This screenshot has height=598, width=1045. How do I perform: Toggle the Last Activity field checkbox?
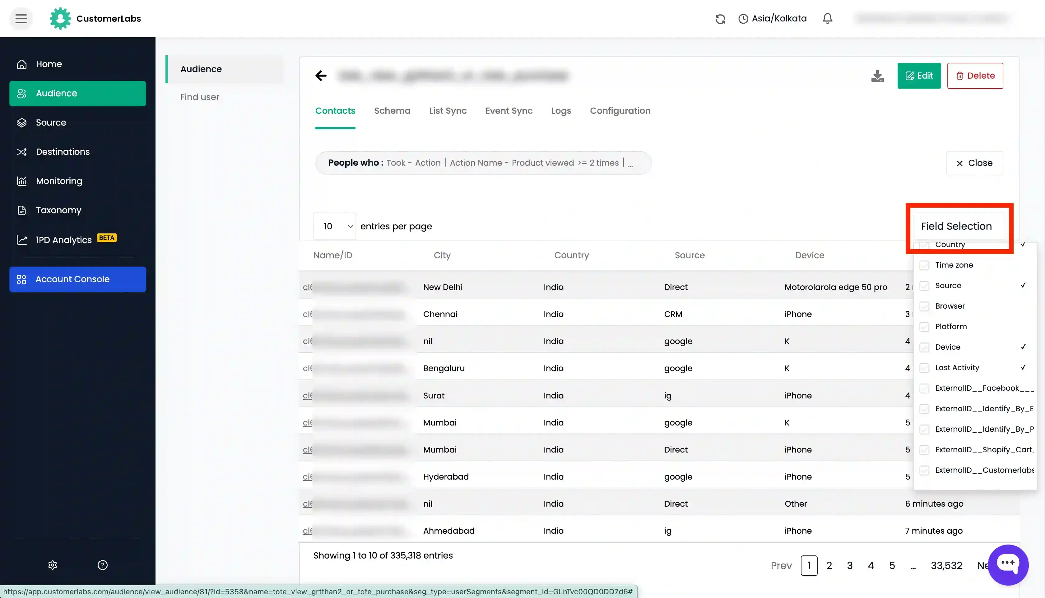[x=924, y=368]
